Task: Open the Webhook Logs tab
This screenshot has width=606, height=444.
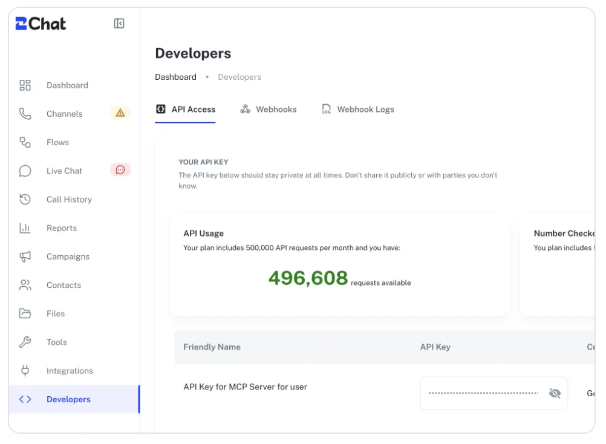Action: (x=358, y=109)
